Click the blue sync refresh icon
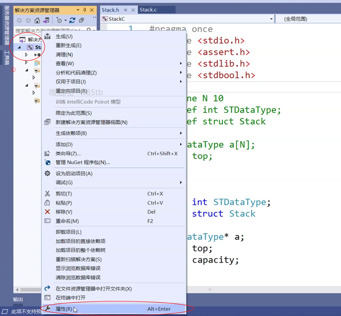This screenshot has height=316, width=341. point(72,20)
